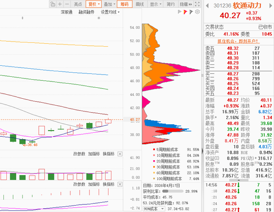This screenshot has width=274, height=212.
Task: Select the colored flame chip view icon
Action: pos(185,12)
